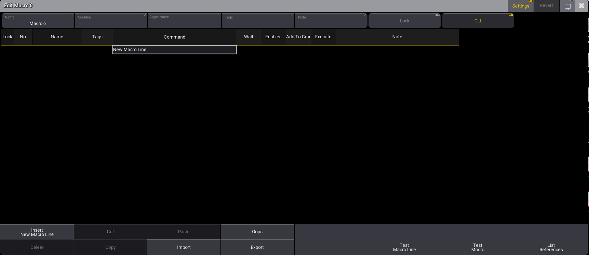Select the Wait column header
Image resolution: width=589 pixels, height=255 pixels.
coord(249,37)
